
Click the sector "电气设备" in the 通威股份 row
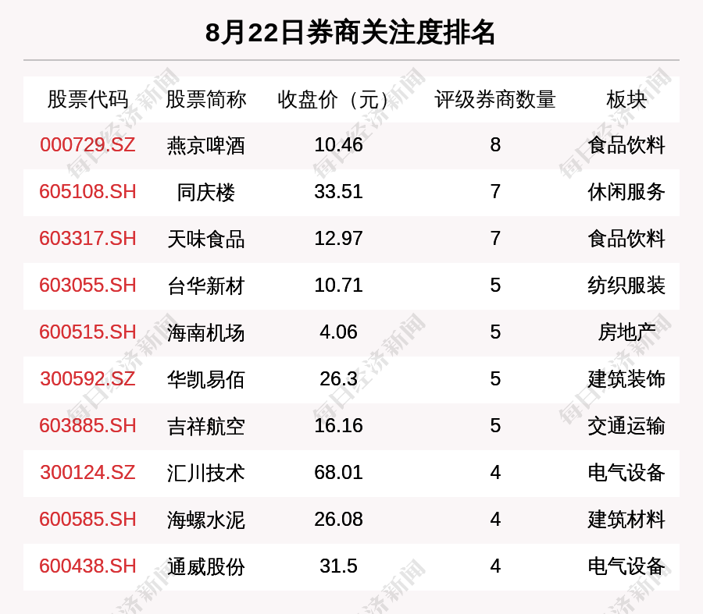tap(626, 566)
